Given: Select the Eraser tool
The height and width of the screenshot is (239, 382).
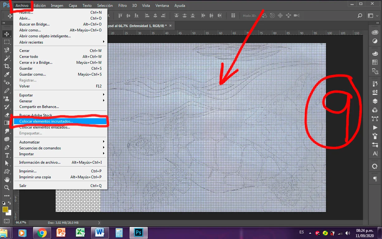Looking at the screenshot, I should (x=7, y=115).
